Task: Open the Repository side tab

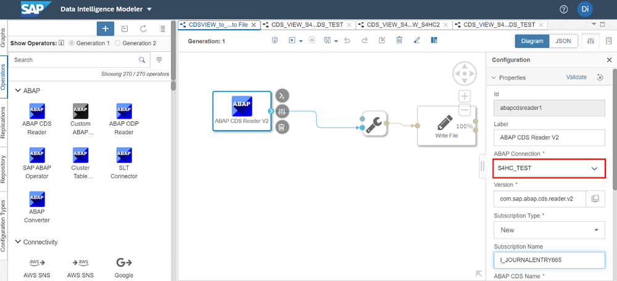Action: click(x=3, y=169)
